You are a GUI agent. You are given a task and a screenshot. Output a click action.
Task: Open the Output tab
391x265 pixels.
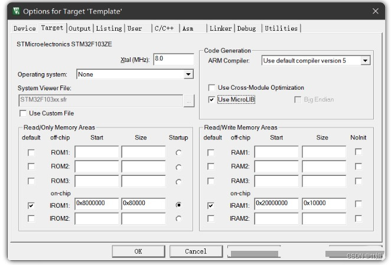pyautogui.click(x=80, y=28)
